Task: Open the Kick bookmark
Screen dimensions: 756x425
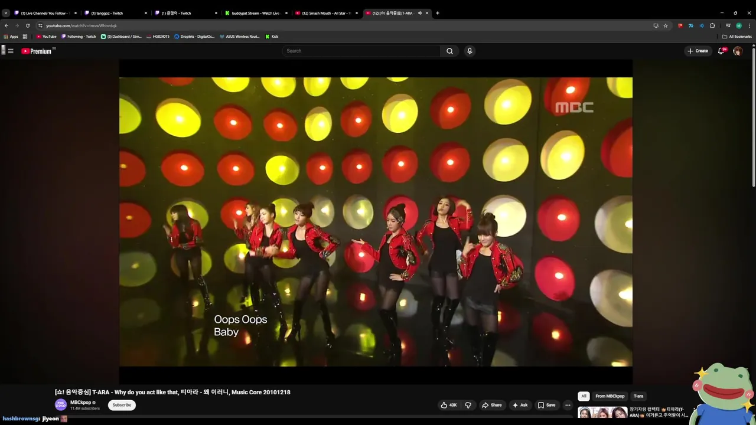Action: tap(272, 37)
